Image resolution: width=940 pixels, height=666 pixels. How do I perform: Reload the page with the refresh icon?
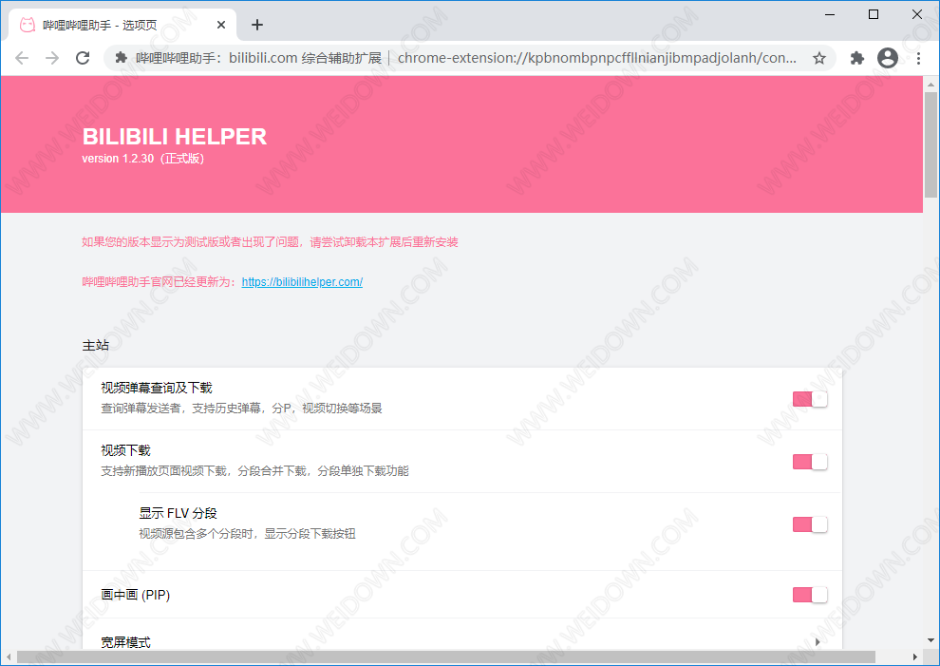(x=83, y=58)
